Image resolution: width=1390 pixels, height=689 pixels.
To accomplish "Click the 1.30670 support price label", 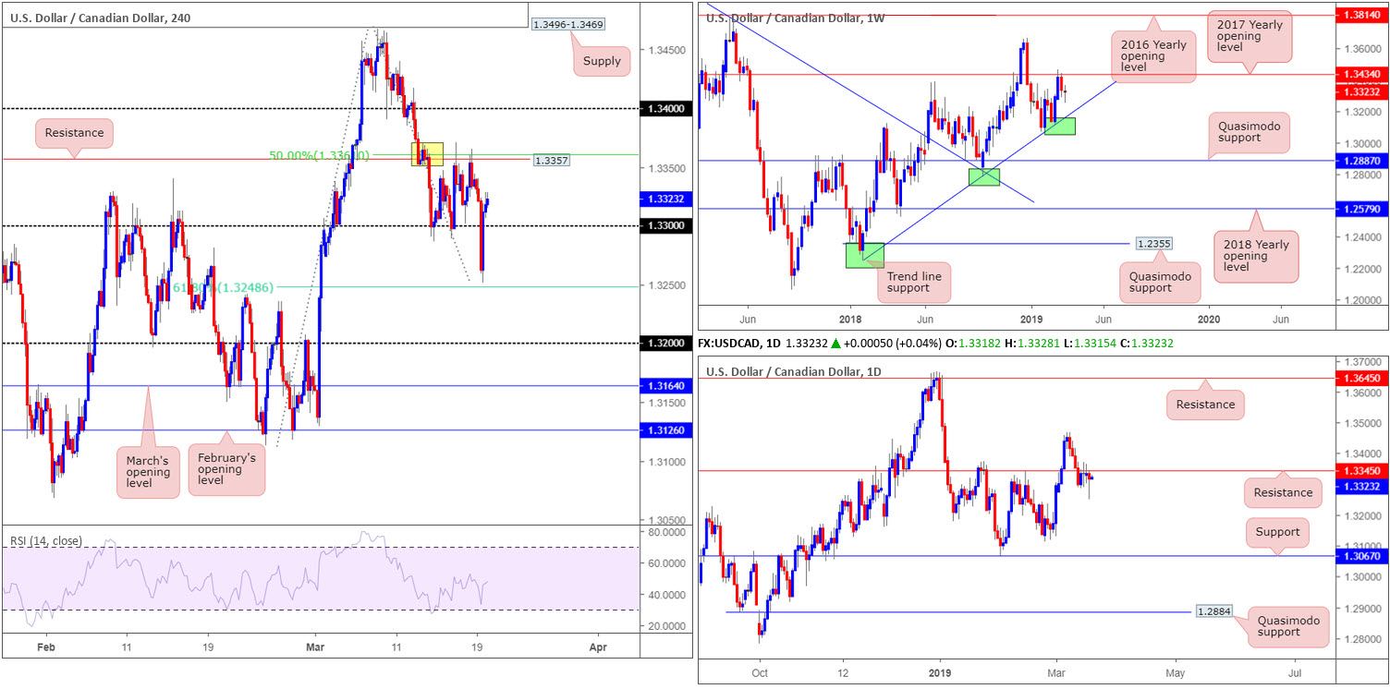I will pos(1362,556).
